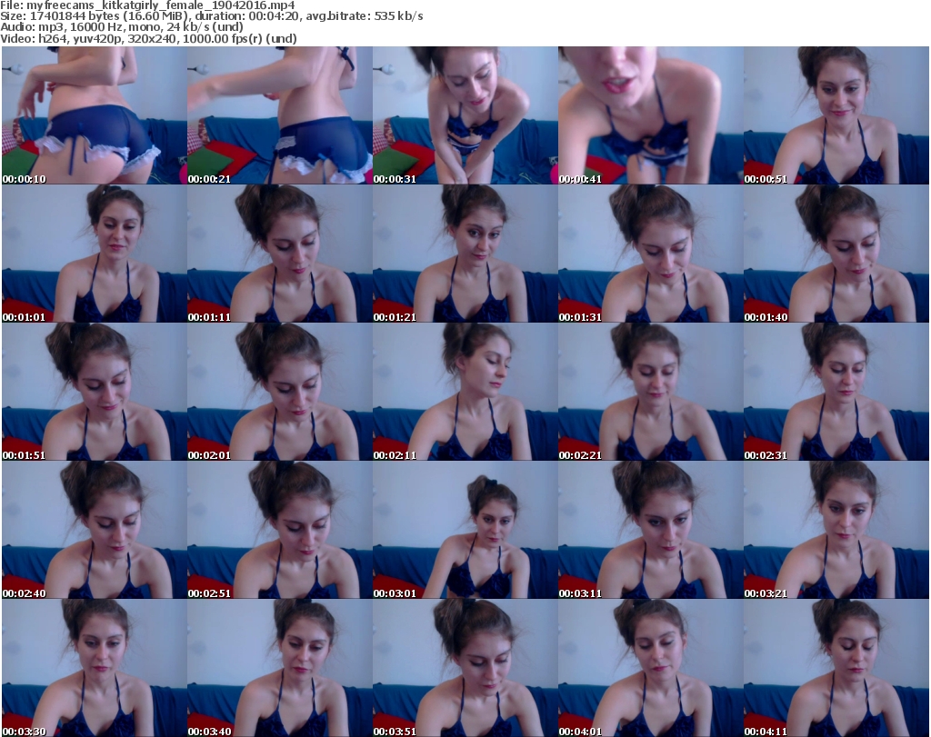The image size is (931, 737).
Task: Open the frame marked 00:03:01
Action: [x=465, y=530]
